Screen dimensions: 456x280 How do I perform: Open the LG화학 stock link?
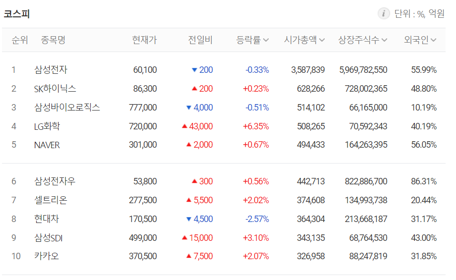47,126
